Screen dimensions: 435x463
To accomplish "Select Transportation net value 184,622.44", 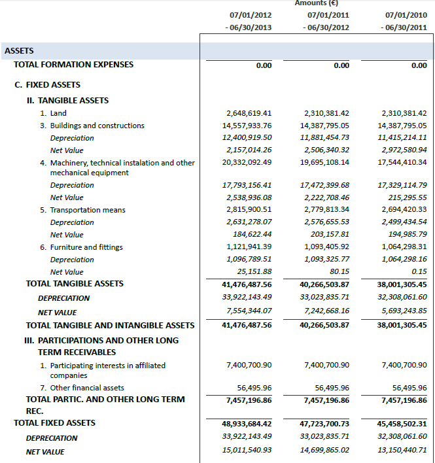I will click(252, 235).
